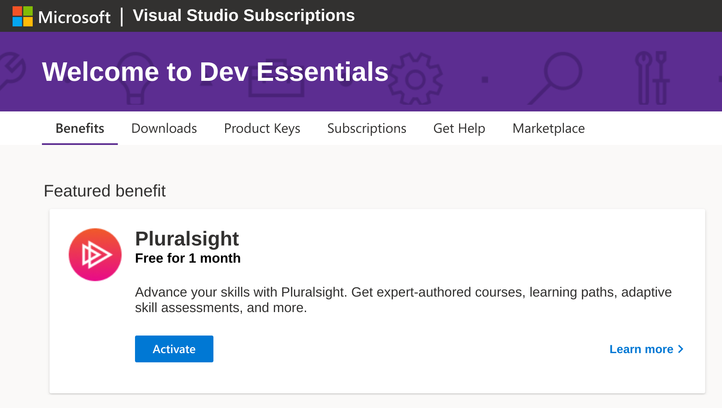This screenshot has width=722, height=408.
Task: Activate the Pluralsight benefit
Action: (174, 349)
